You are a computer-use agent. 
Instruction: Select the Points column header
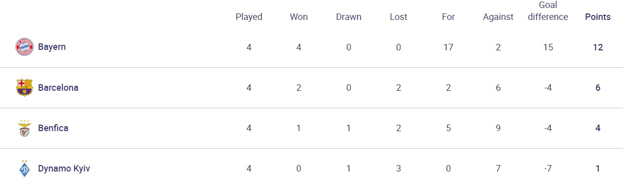coord(598,17)
